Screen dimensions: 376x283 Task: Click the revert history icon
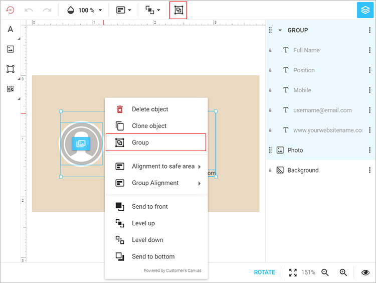tap(10, 10)
